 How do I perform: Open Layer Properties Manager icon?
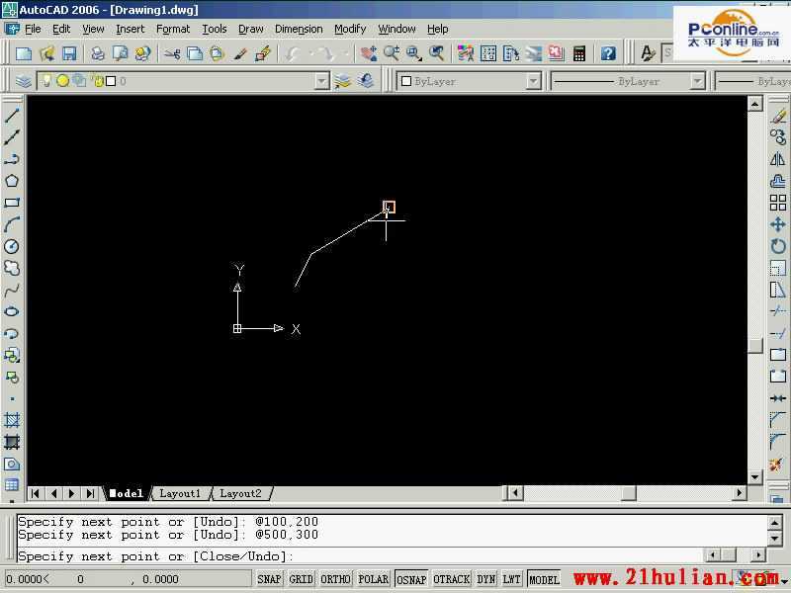pos(23,81)
